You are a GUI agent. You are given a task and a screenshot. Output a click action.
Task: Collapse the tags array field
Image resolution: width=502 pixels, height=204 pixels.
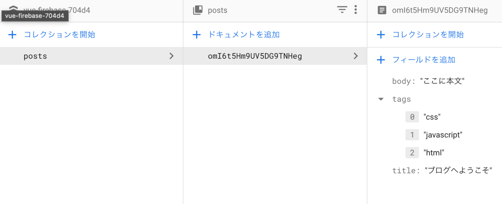coord(381,99)
